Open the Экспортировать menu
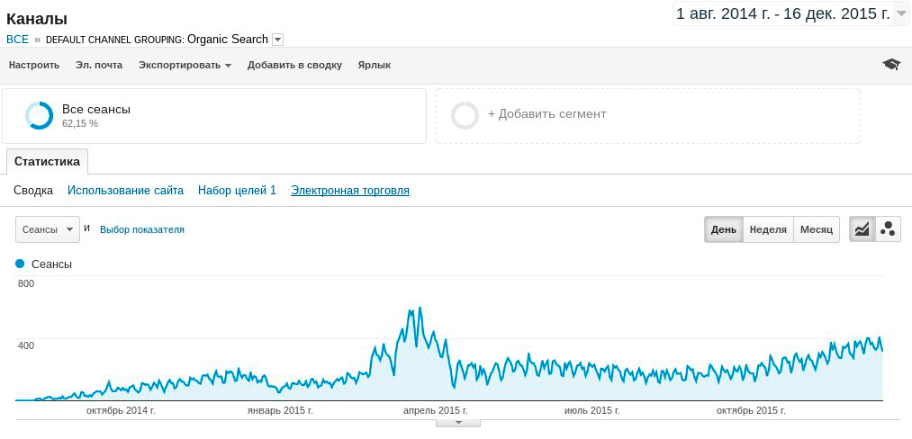The height and width of the screenshot is (439, 912). (185, 65)
